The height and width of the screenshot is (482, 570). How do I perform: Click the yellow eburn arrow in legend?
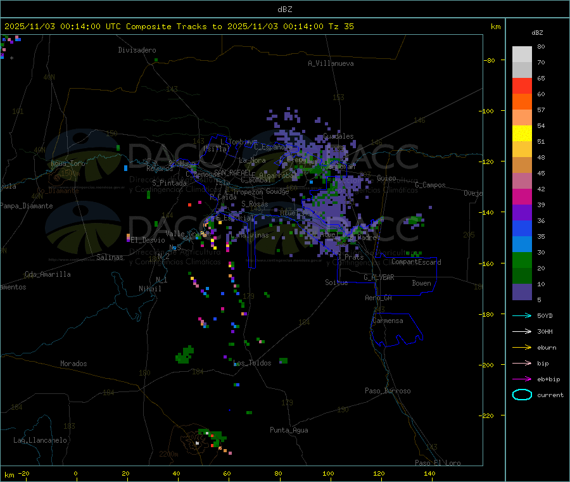click(x=522, y=348)
